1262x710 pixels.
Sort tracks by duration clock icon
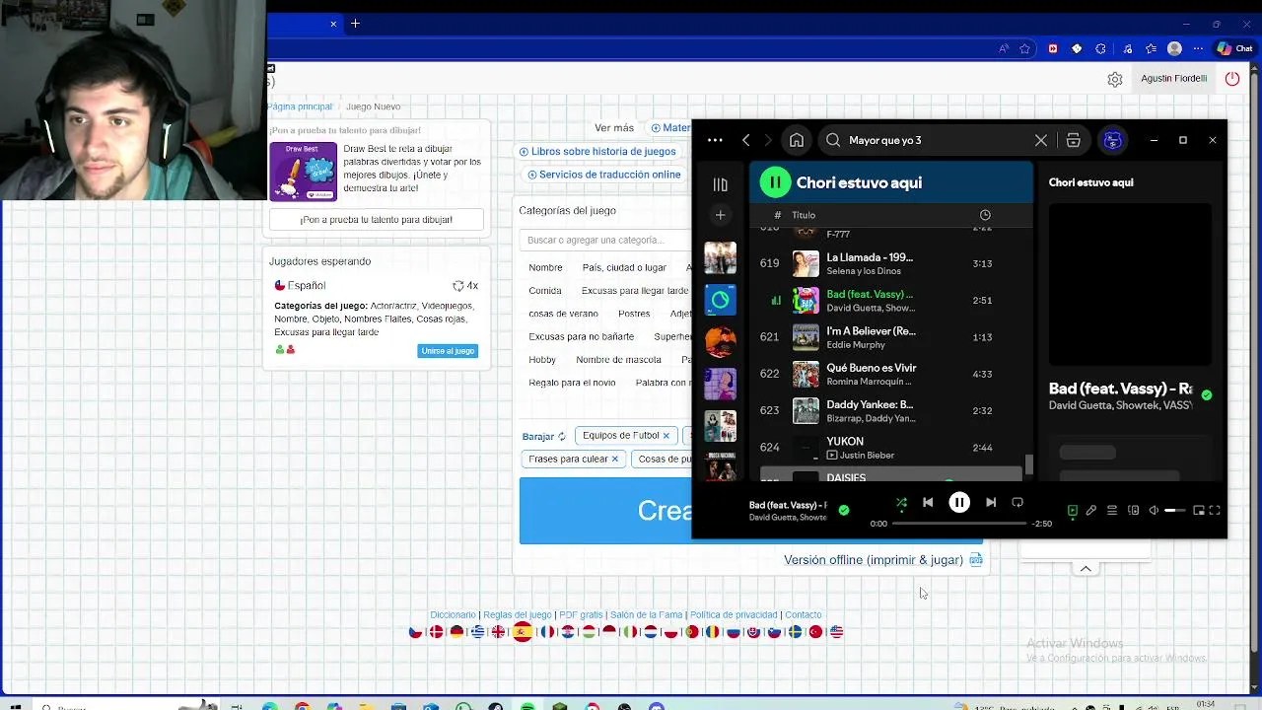[985, 215]
